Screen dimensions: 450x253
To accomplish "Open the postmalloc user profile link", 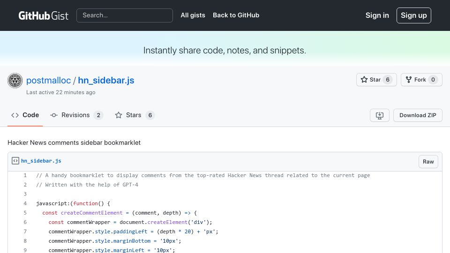I will (x=48, y=80).
